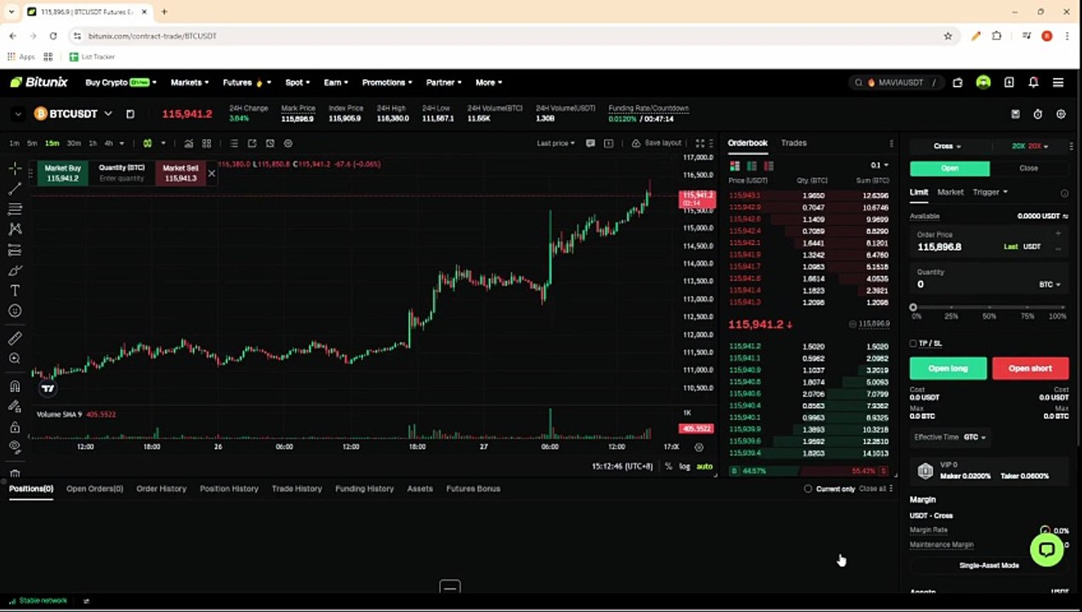The image size is (1082, 612).
Task: Close the quick market order panel
Action: [x=212, y=173]
